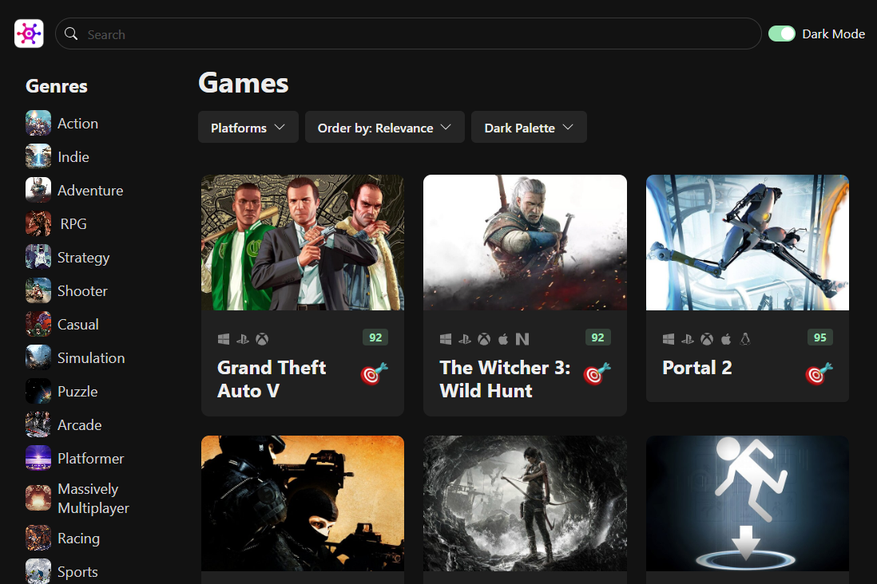Select the RPG genre icon

38,223
